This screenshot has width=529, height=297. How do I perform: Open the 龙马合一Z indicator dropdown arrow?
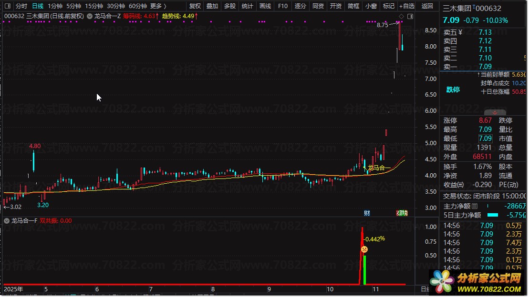click(x=90, y=16)
